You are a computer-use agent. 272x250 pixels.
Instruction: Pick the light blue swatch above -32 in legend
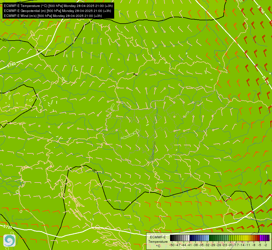[x=208, y=238]
